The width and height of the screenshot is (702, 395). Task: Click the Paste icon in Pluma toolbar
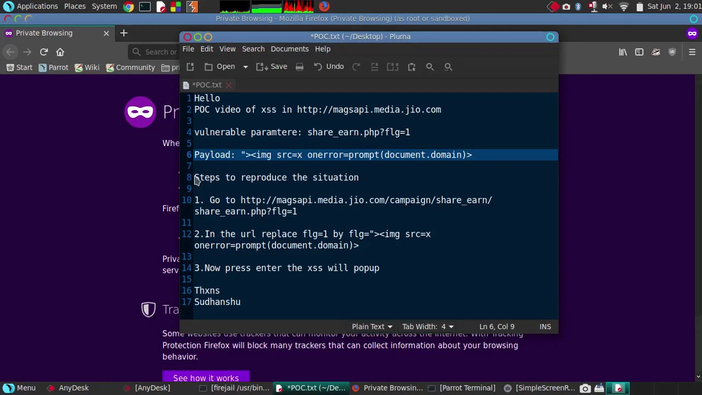point(411,67)
